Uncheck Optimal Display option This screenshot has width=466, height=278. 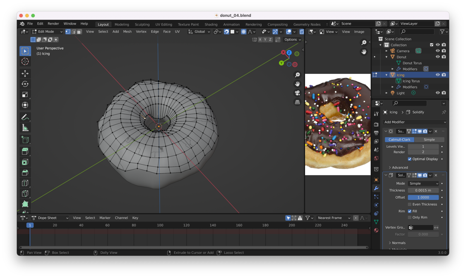410,159
